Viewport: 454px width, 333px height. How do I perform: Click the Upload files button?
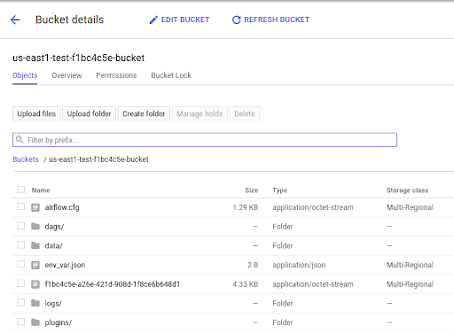[x=36, y=113]
